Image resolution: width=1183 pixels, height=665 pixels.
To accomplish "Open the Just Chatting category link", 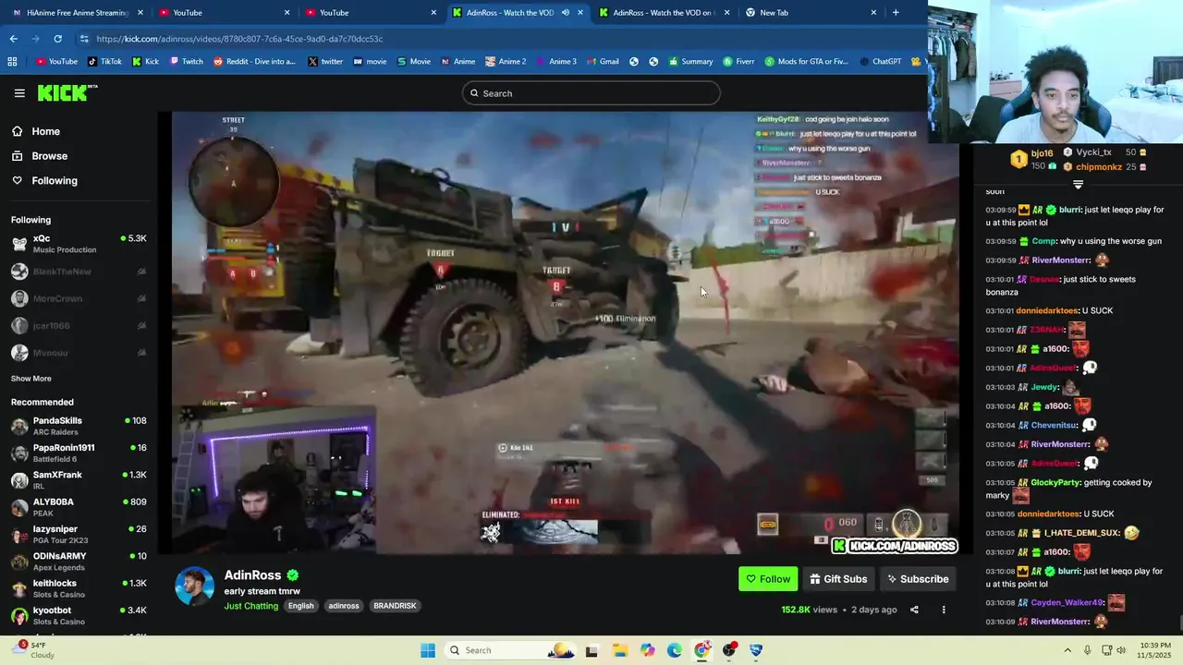I will (250, 606).
